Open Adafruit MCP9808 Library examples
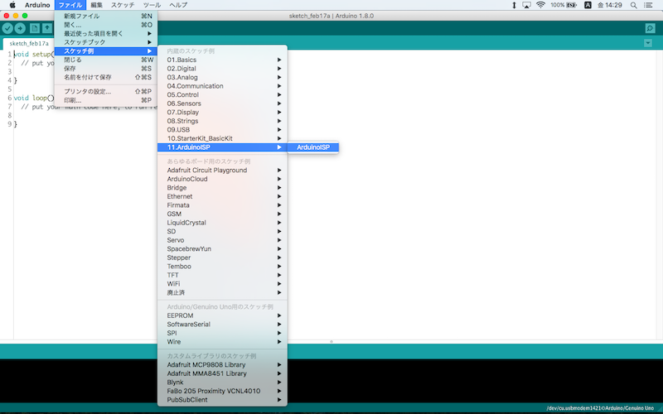This screenshot has width=663, height=414. click(x=222, y=364)
